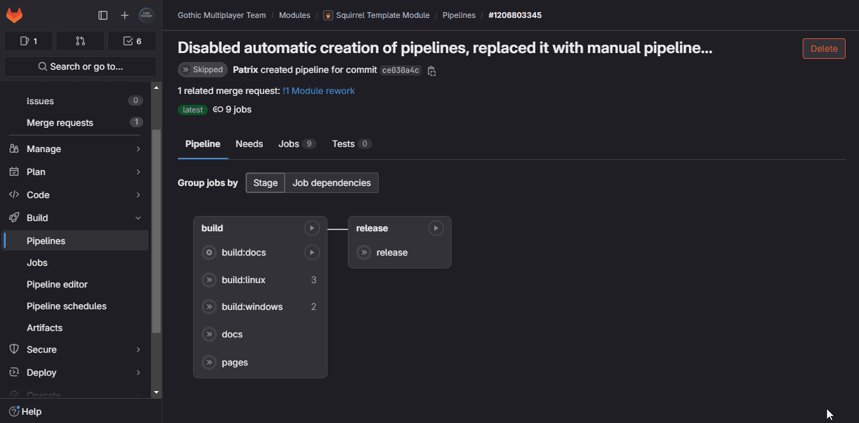859x423 pixels.
Task: Open the To-Do list icon showing 6
Action: pos(132,40)
